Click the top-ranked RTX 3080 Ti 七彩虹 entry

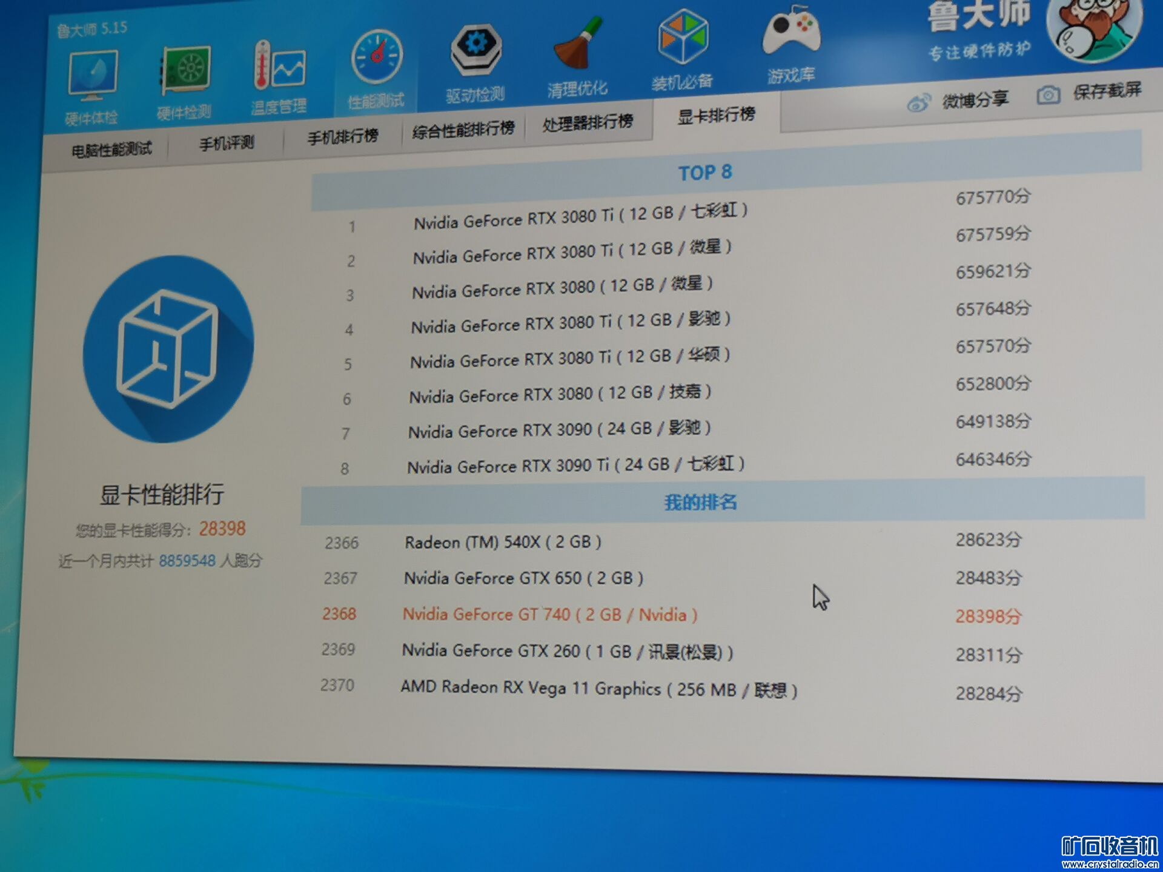pyautogui.click(x=580, y=216)
